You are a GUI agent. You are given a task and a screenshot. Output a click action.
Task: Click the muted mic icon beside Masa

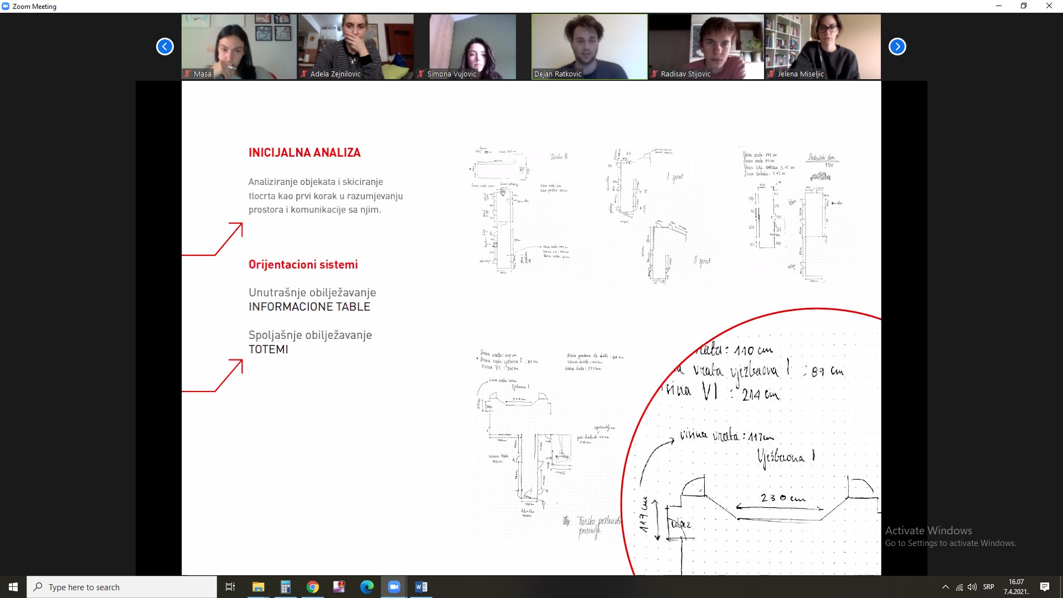point(188,74)
